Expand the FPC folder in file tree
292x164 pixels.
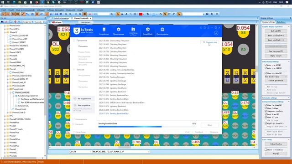click(x=5, y=116)
